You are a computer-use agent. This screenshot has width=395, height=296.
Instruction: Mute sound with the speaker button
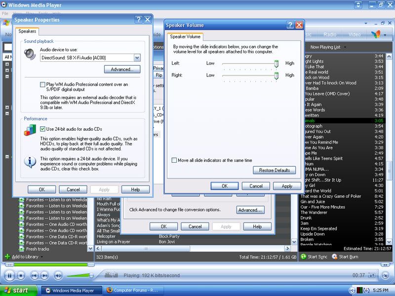[58, 276]
